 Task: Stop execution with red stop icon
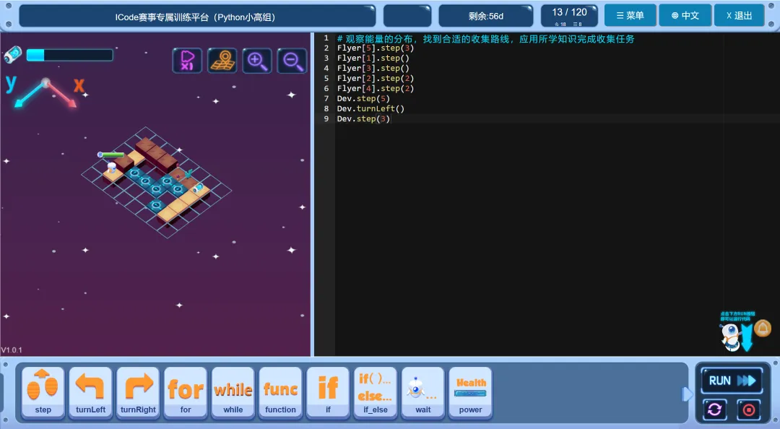point(749,409)
